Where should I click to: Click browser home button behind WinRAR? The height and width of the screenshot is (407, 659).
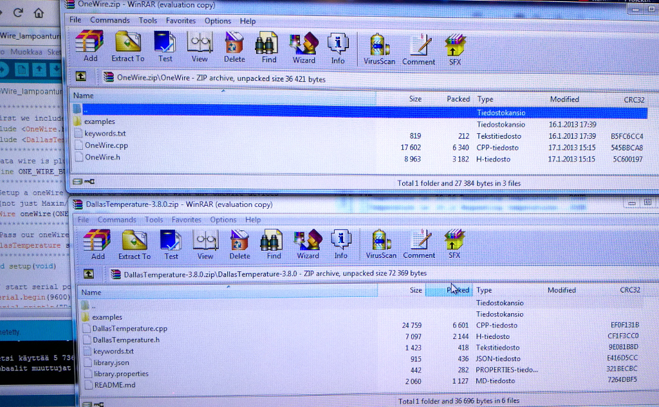pos(39,13)
